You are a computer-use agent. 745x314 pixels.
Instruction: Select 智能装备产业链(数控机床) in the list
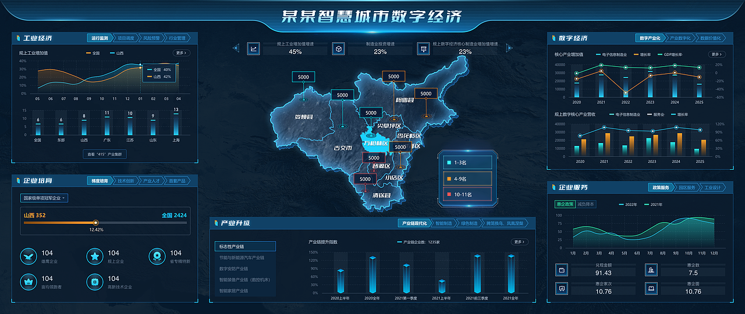coord(245,280)
